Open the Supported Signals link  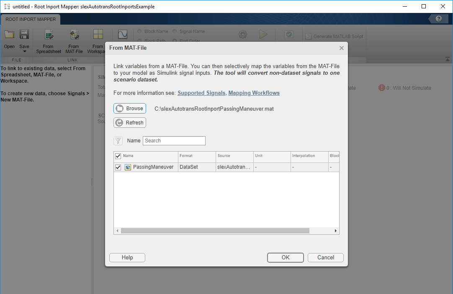pos(201,93)
